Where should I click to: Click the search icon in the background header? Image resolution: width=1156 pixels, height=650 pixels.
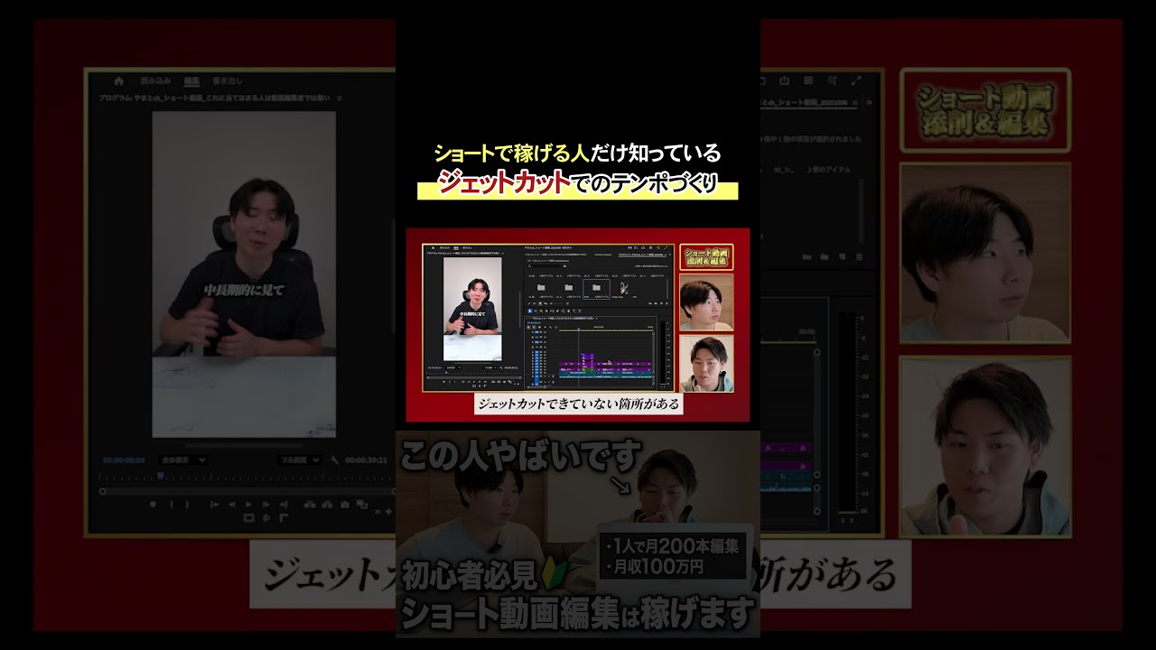(833, 80)
